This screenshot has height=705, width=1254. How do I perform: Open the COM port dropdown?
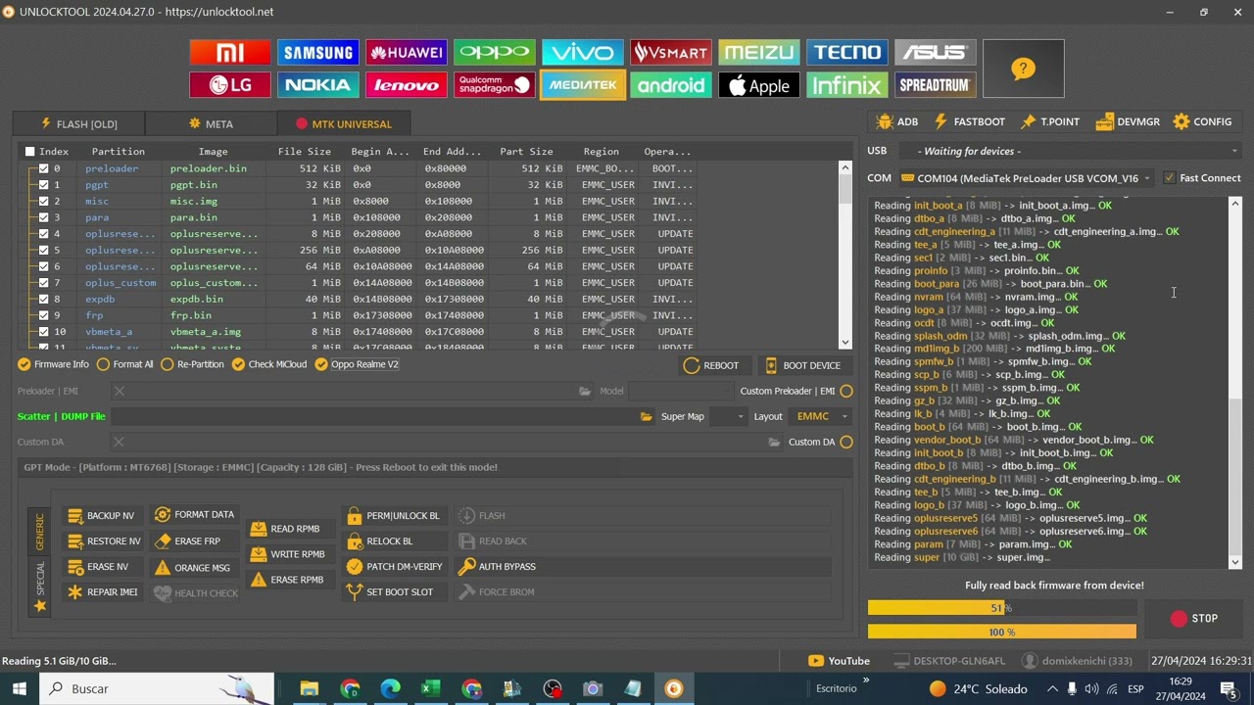click(1028, 178)
